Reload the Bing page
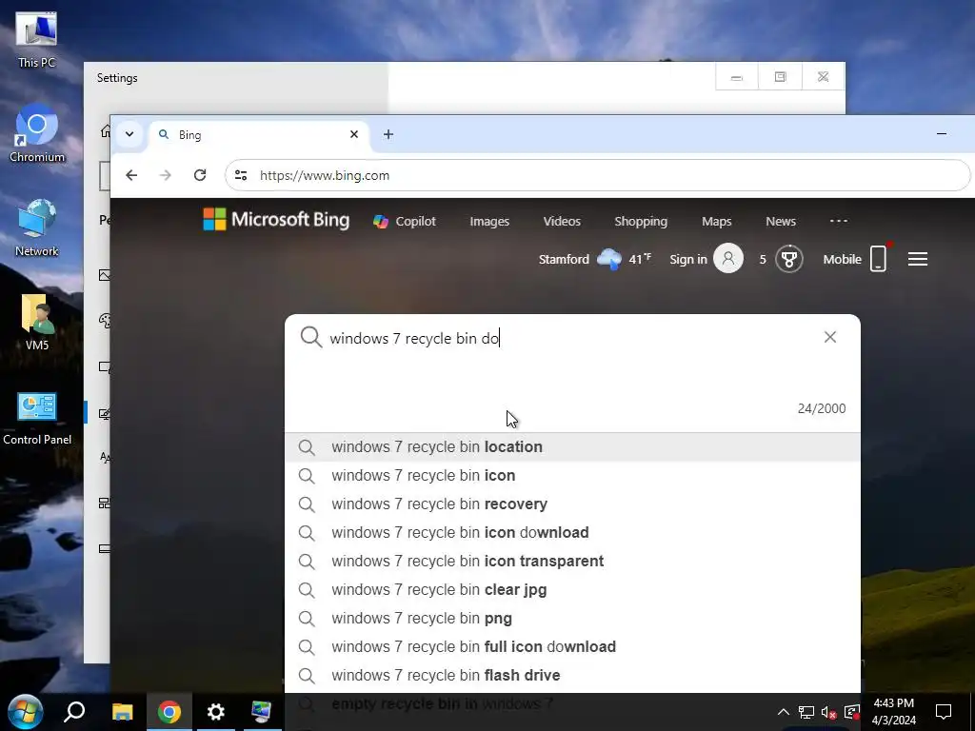The height and width of the screenshot is (731, 975). (200, 175)
